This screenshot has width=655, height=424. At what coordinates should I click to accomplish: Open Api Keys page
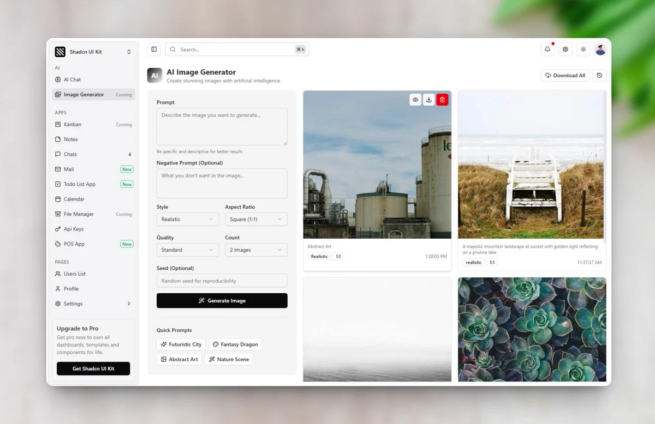pos(93,229)
